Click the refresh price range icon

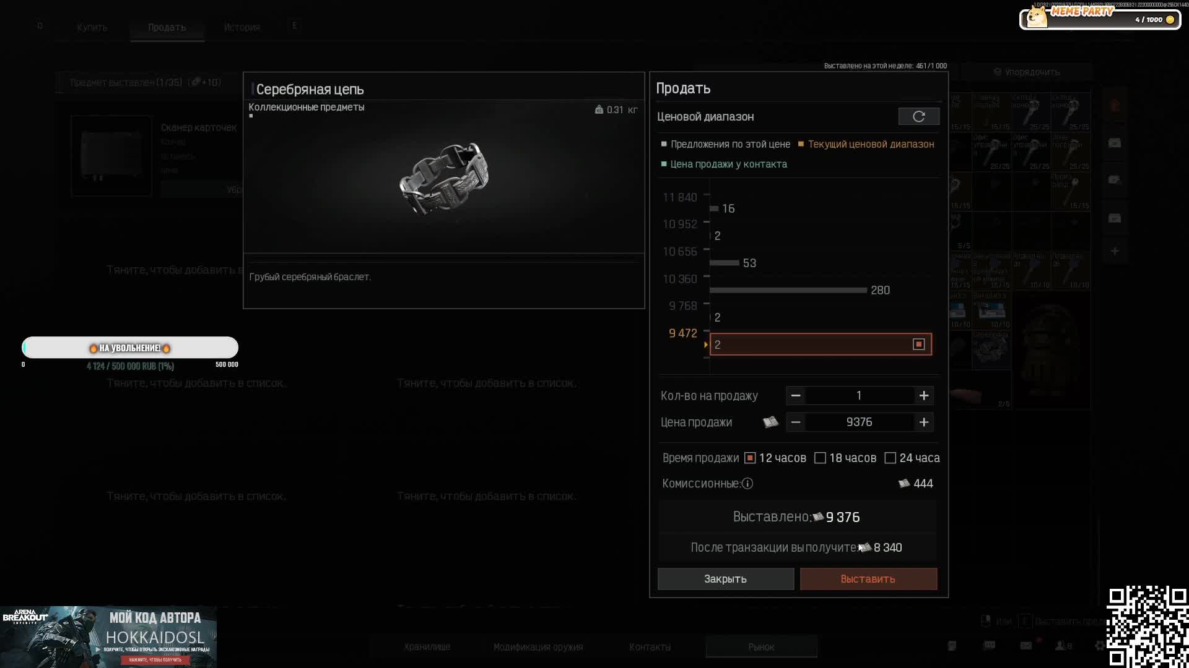pyautogui.click(x=918, y=116)
